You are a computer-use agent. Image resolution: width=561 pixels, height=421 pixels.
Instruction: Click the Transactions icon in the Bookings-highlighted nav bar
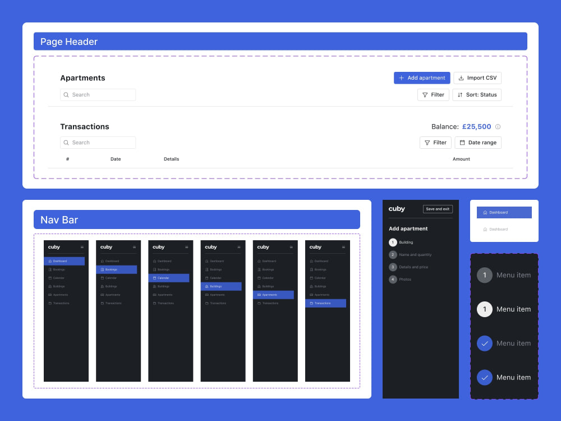pos(102,303)
